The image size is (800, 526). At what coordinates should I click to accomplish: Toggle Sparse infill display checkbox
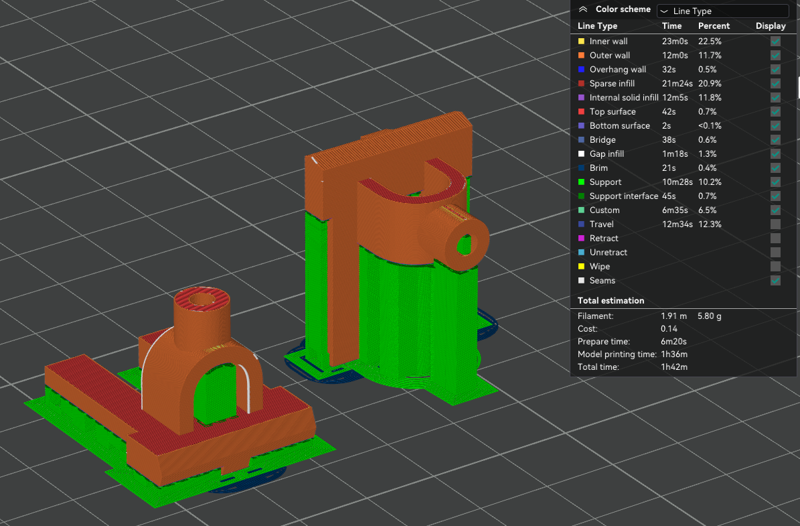[x=775, y=83]
